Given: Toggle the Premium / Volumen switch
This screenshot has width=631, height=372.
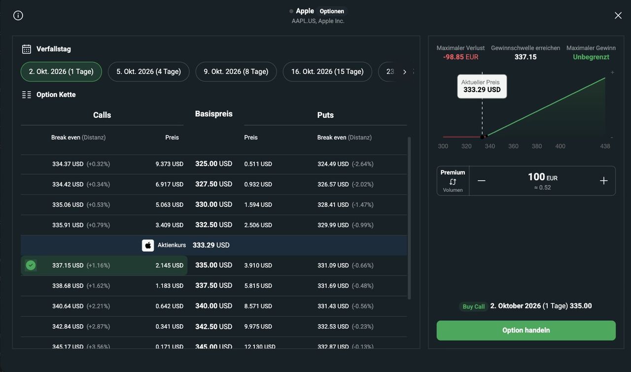Looking at the screenshot, I should tap(453, 181).
